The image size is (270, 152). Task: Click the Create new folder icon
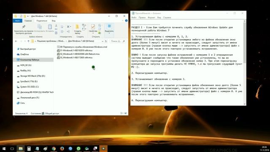point(77,27)
